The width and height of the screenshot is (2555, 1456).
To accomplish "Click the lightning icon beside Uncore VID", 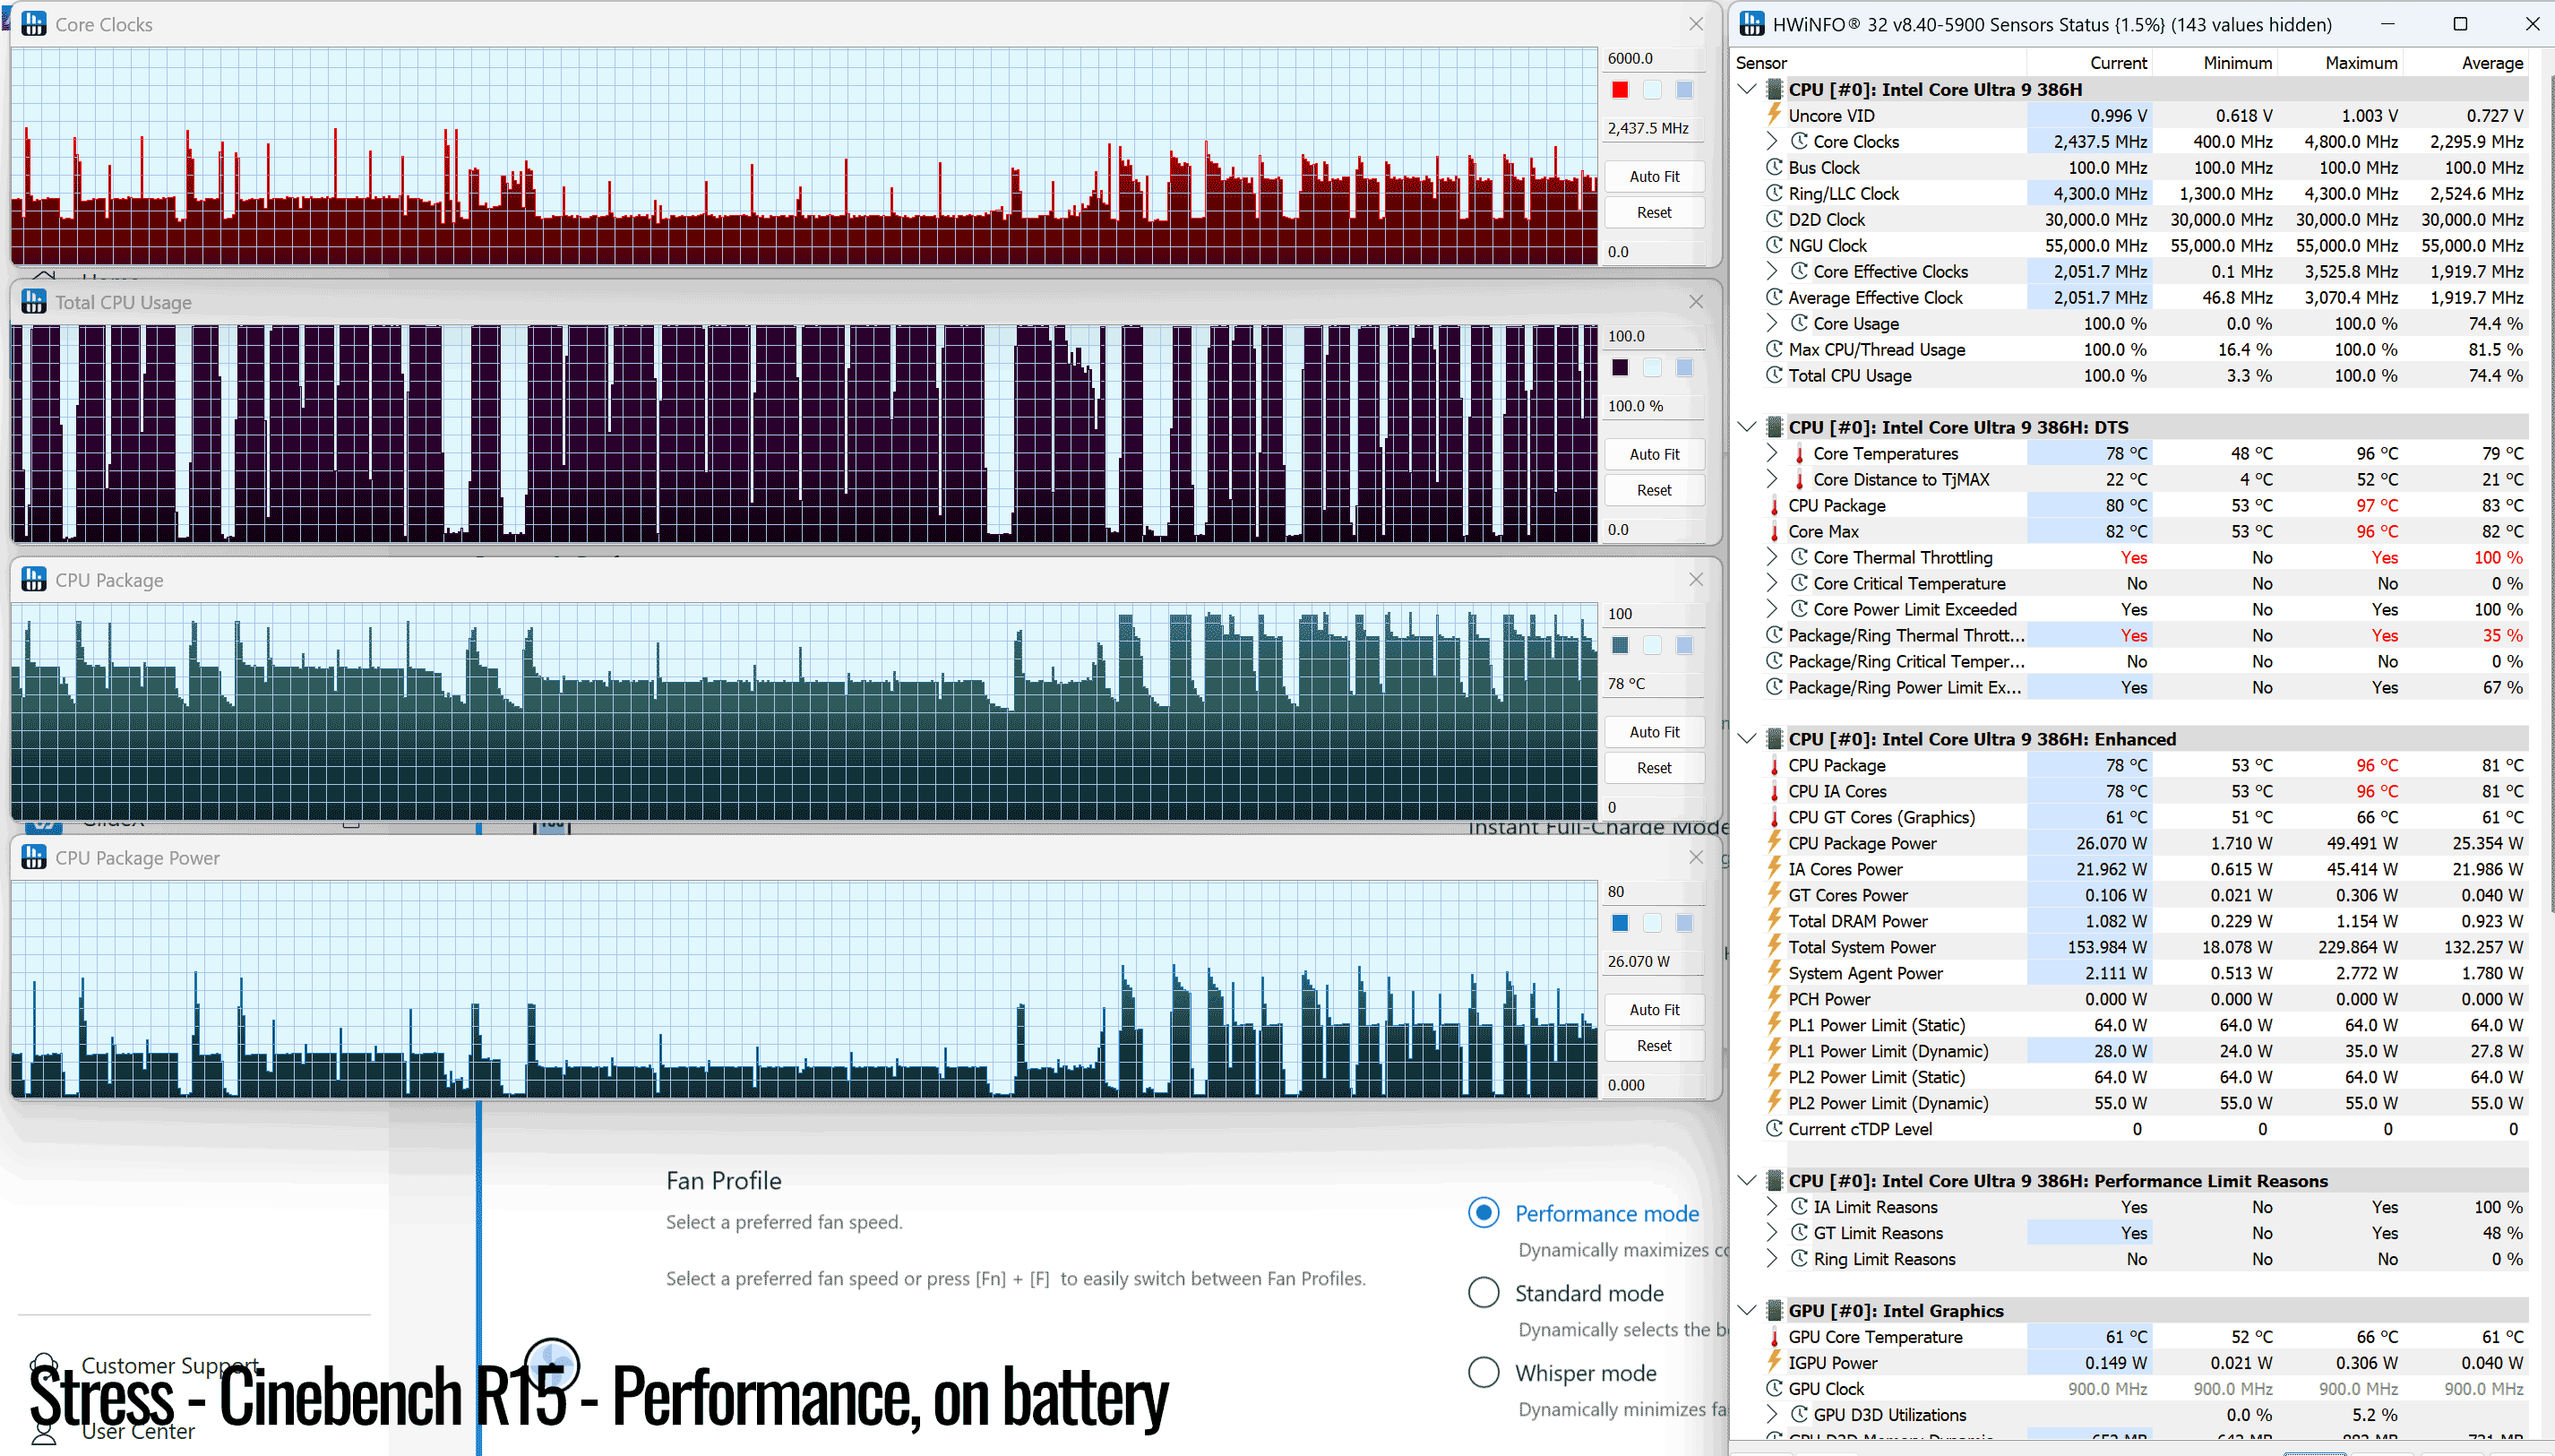I will (1775, 115).
